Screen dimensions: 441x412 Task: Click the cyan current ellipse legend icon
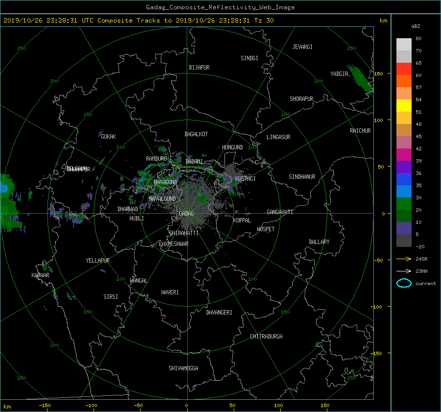[x=404, y=283]
